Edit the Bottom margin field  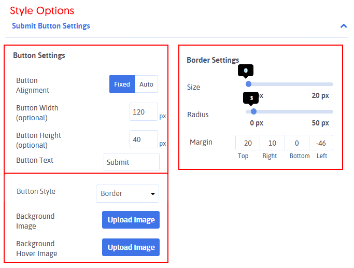pyautogui.click(x=296, y=143)
